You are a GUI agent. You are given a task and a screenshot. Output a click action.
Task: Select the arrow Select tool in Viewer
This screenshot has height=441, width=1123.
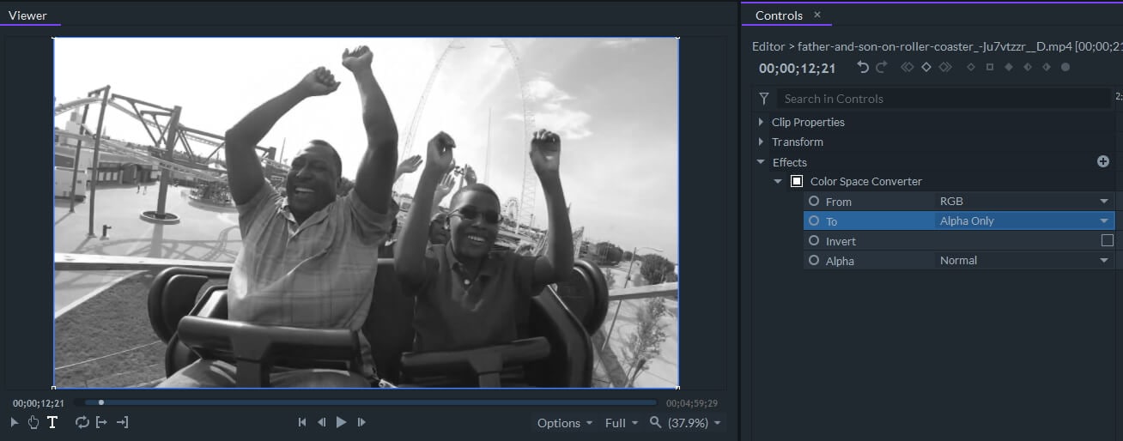[14, 422]
